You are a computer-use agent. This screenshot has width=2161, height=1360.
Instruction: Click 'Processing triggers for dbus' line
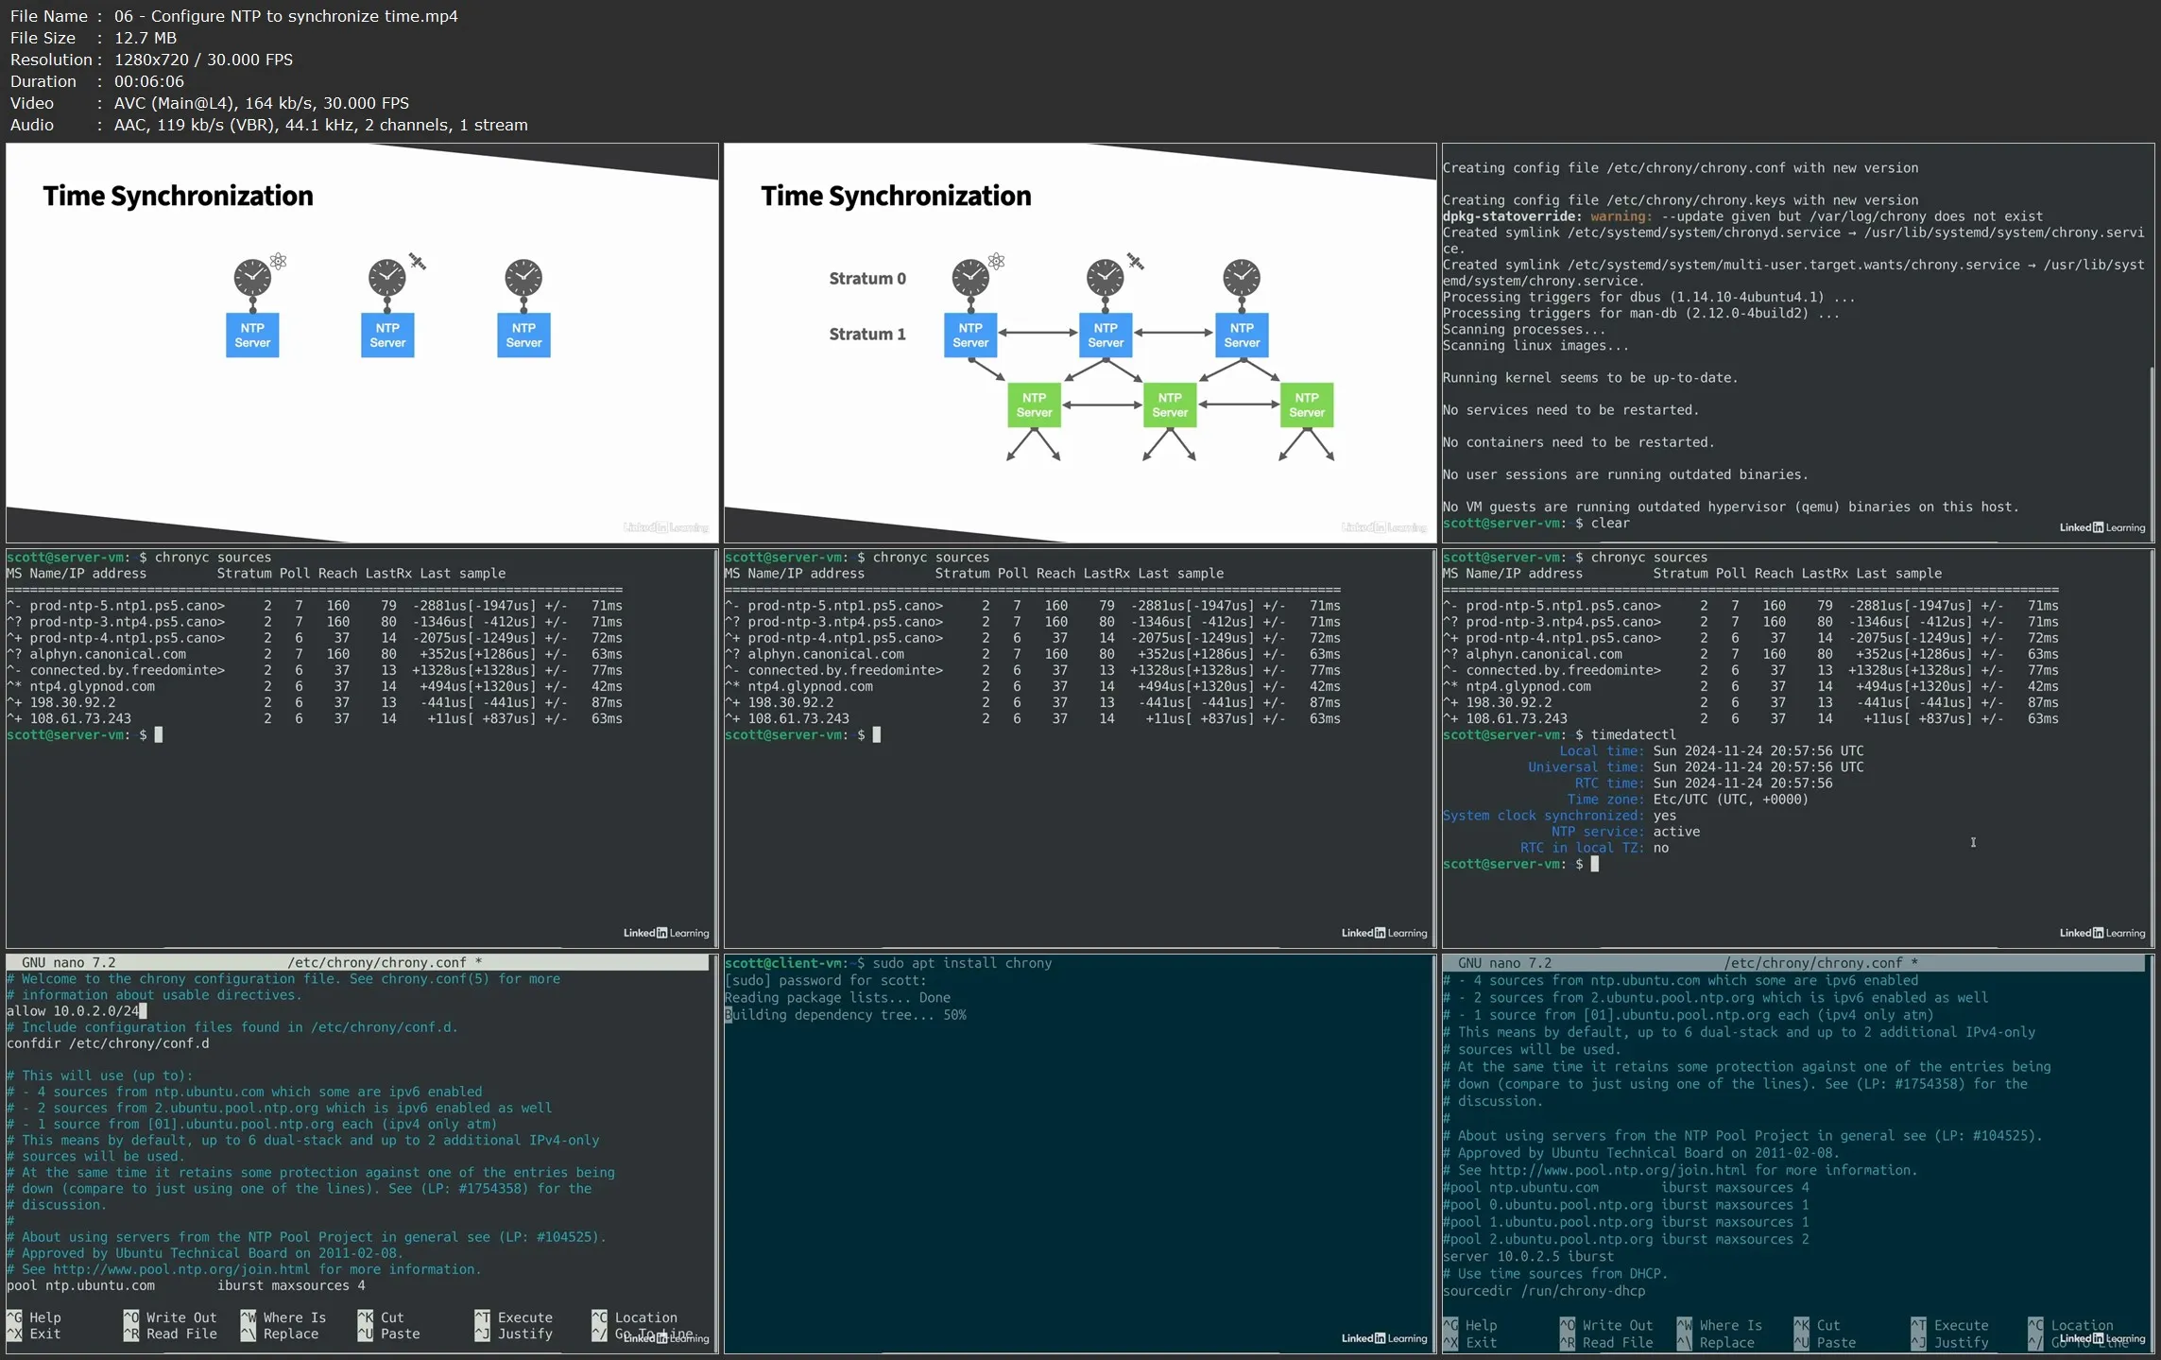click(x=1648, y=298)
